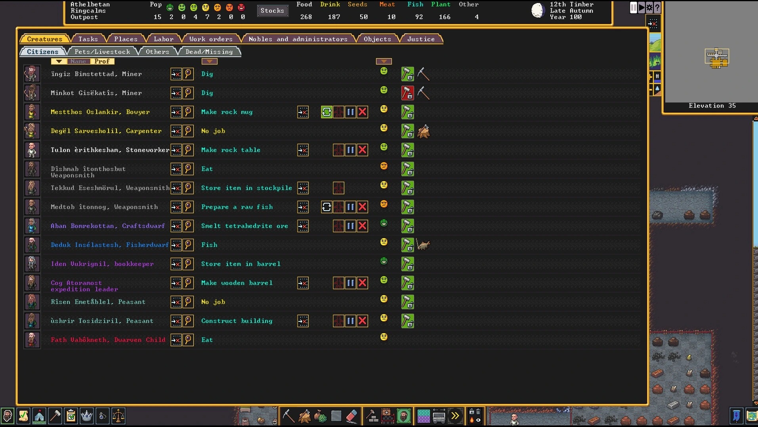Open the nobles crown icon
This screenshot has width=758, height=427.
87,416
